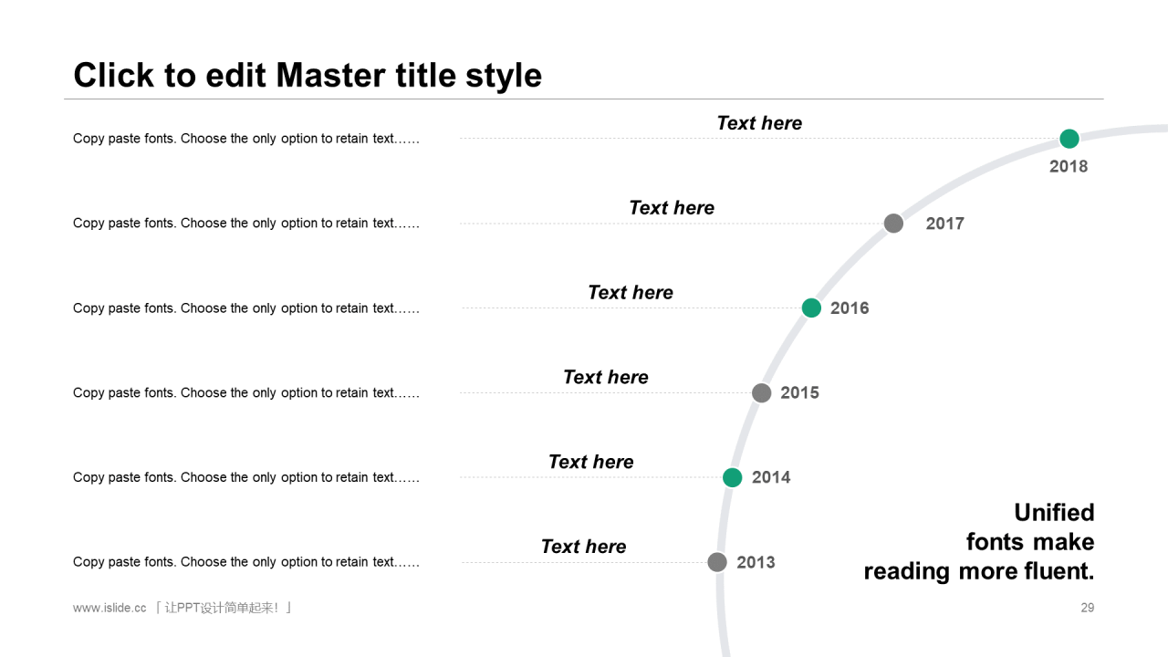Click the green 2014 timeline dot
1168x657 pixels.
(x=733, y=477)
